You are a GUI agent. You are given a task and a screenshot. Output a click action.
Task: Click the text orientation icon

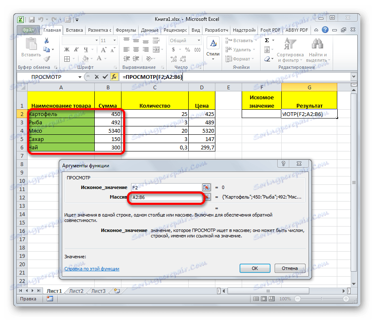pos(149,59)
